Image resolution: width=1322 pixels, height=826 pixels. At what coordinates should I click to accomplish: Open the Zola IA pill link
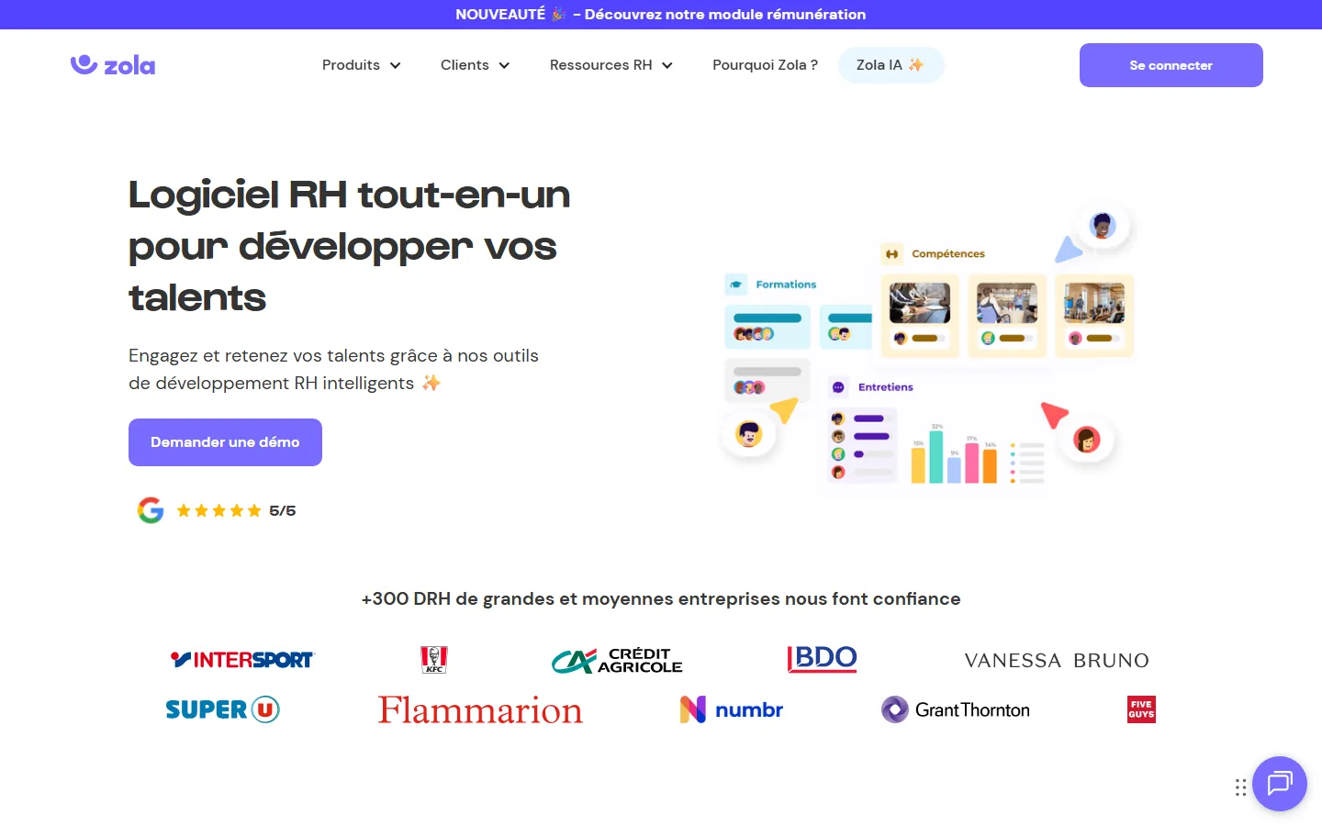tap(891, 65)
